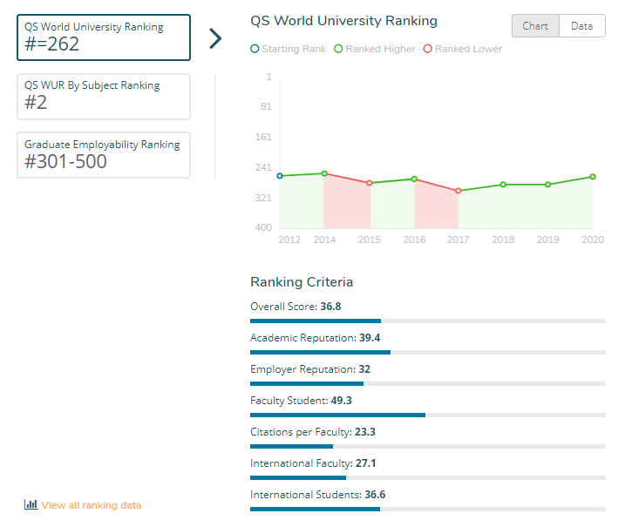The width and height of the screenshot is (625, 527).
Task: Click the 2012 x-axis year label
Action: (x=289, y=240)
